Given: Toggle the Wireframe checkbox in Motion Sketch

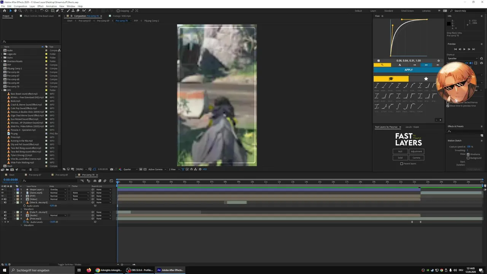Looking at the screenshot, I should pos(468,154).
